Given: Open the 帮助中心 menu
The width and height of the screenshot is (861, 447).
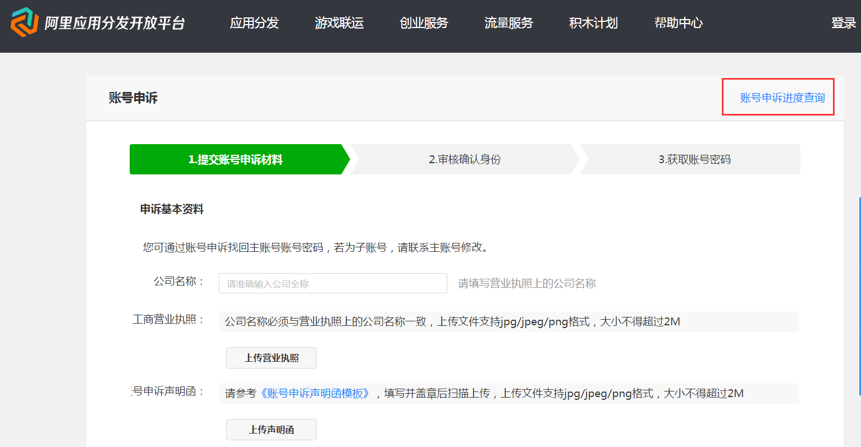Looking at the screenshot, I should click(678, 23).
